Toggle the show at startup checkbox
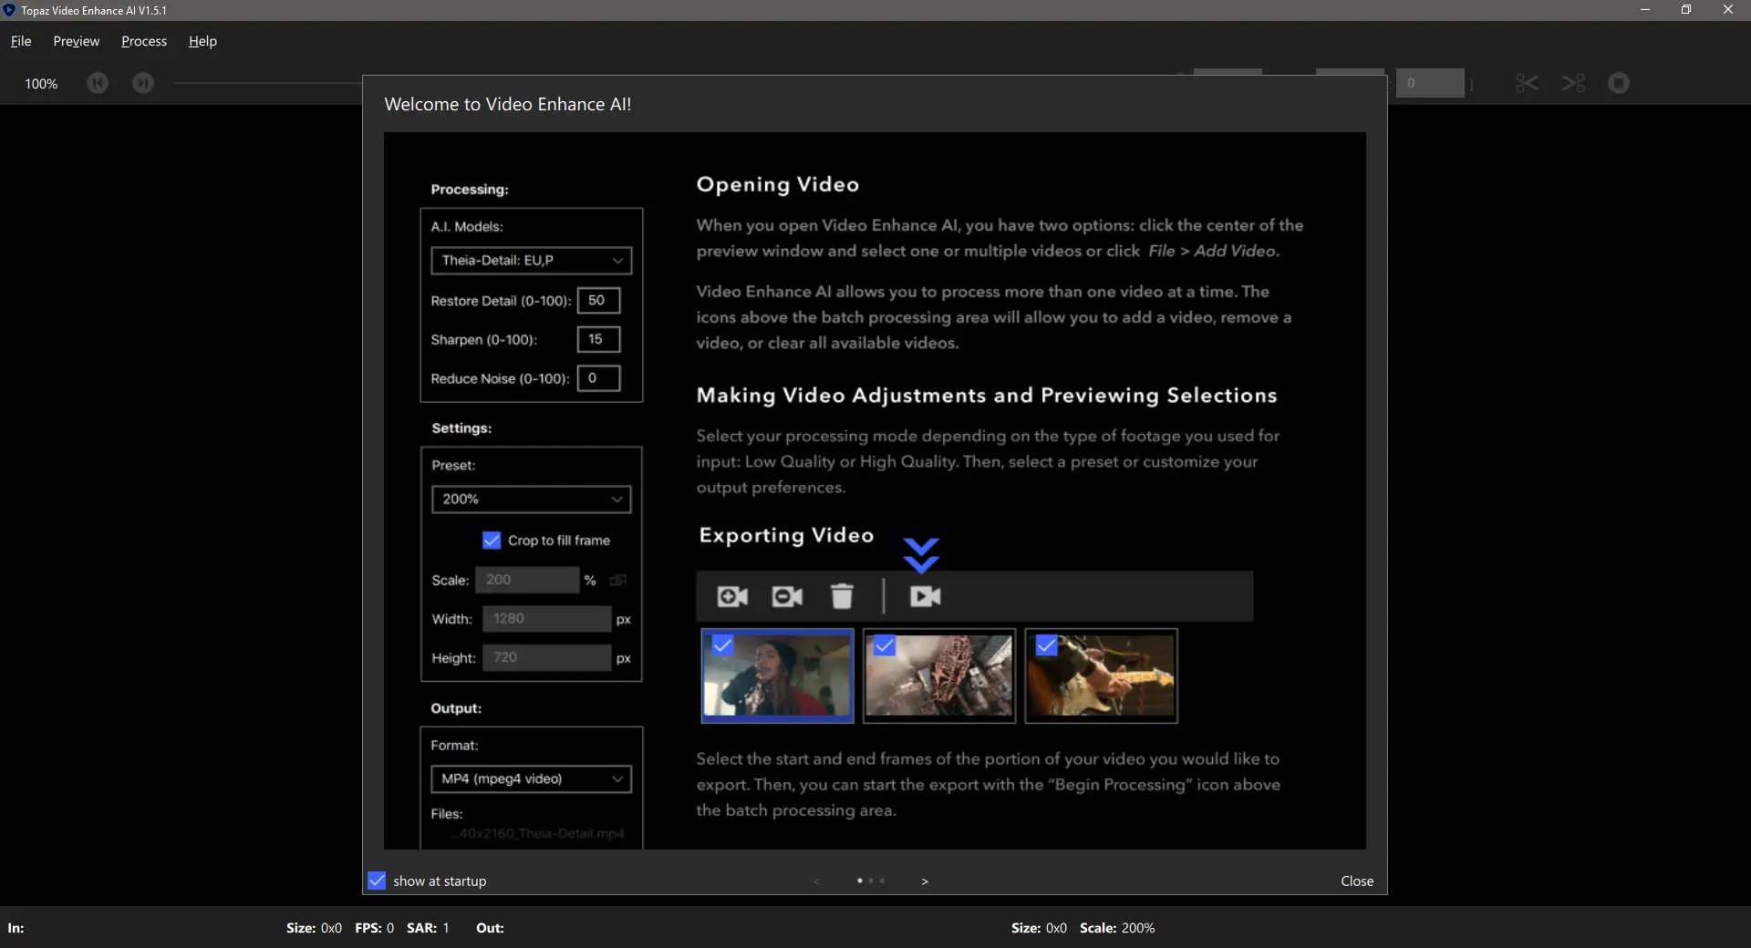 pyautogui.click(x=377, y=881)
